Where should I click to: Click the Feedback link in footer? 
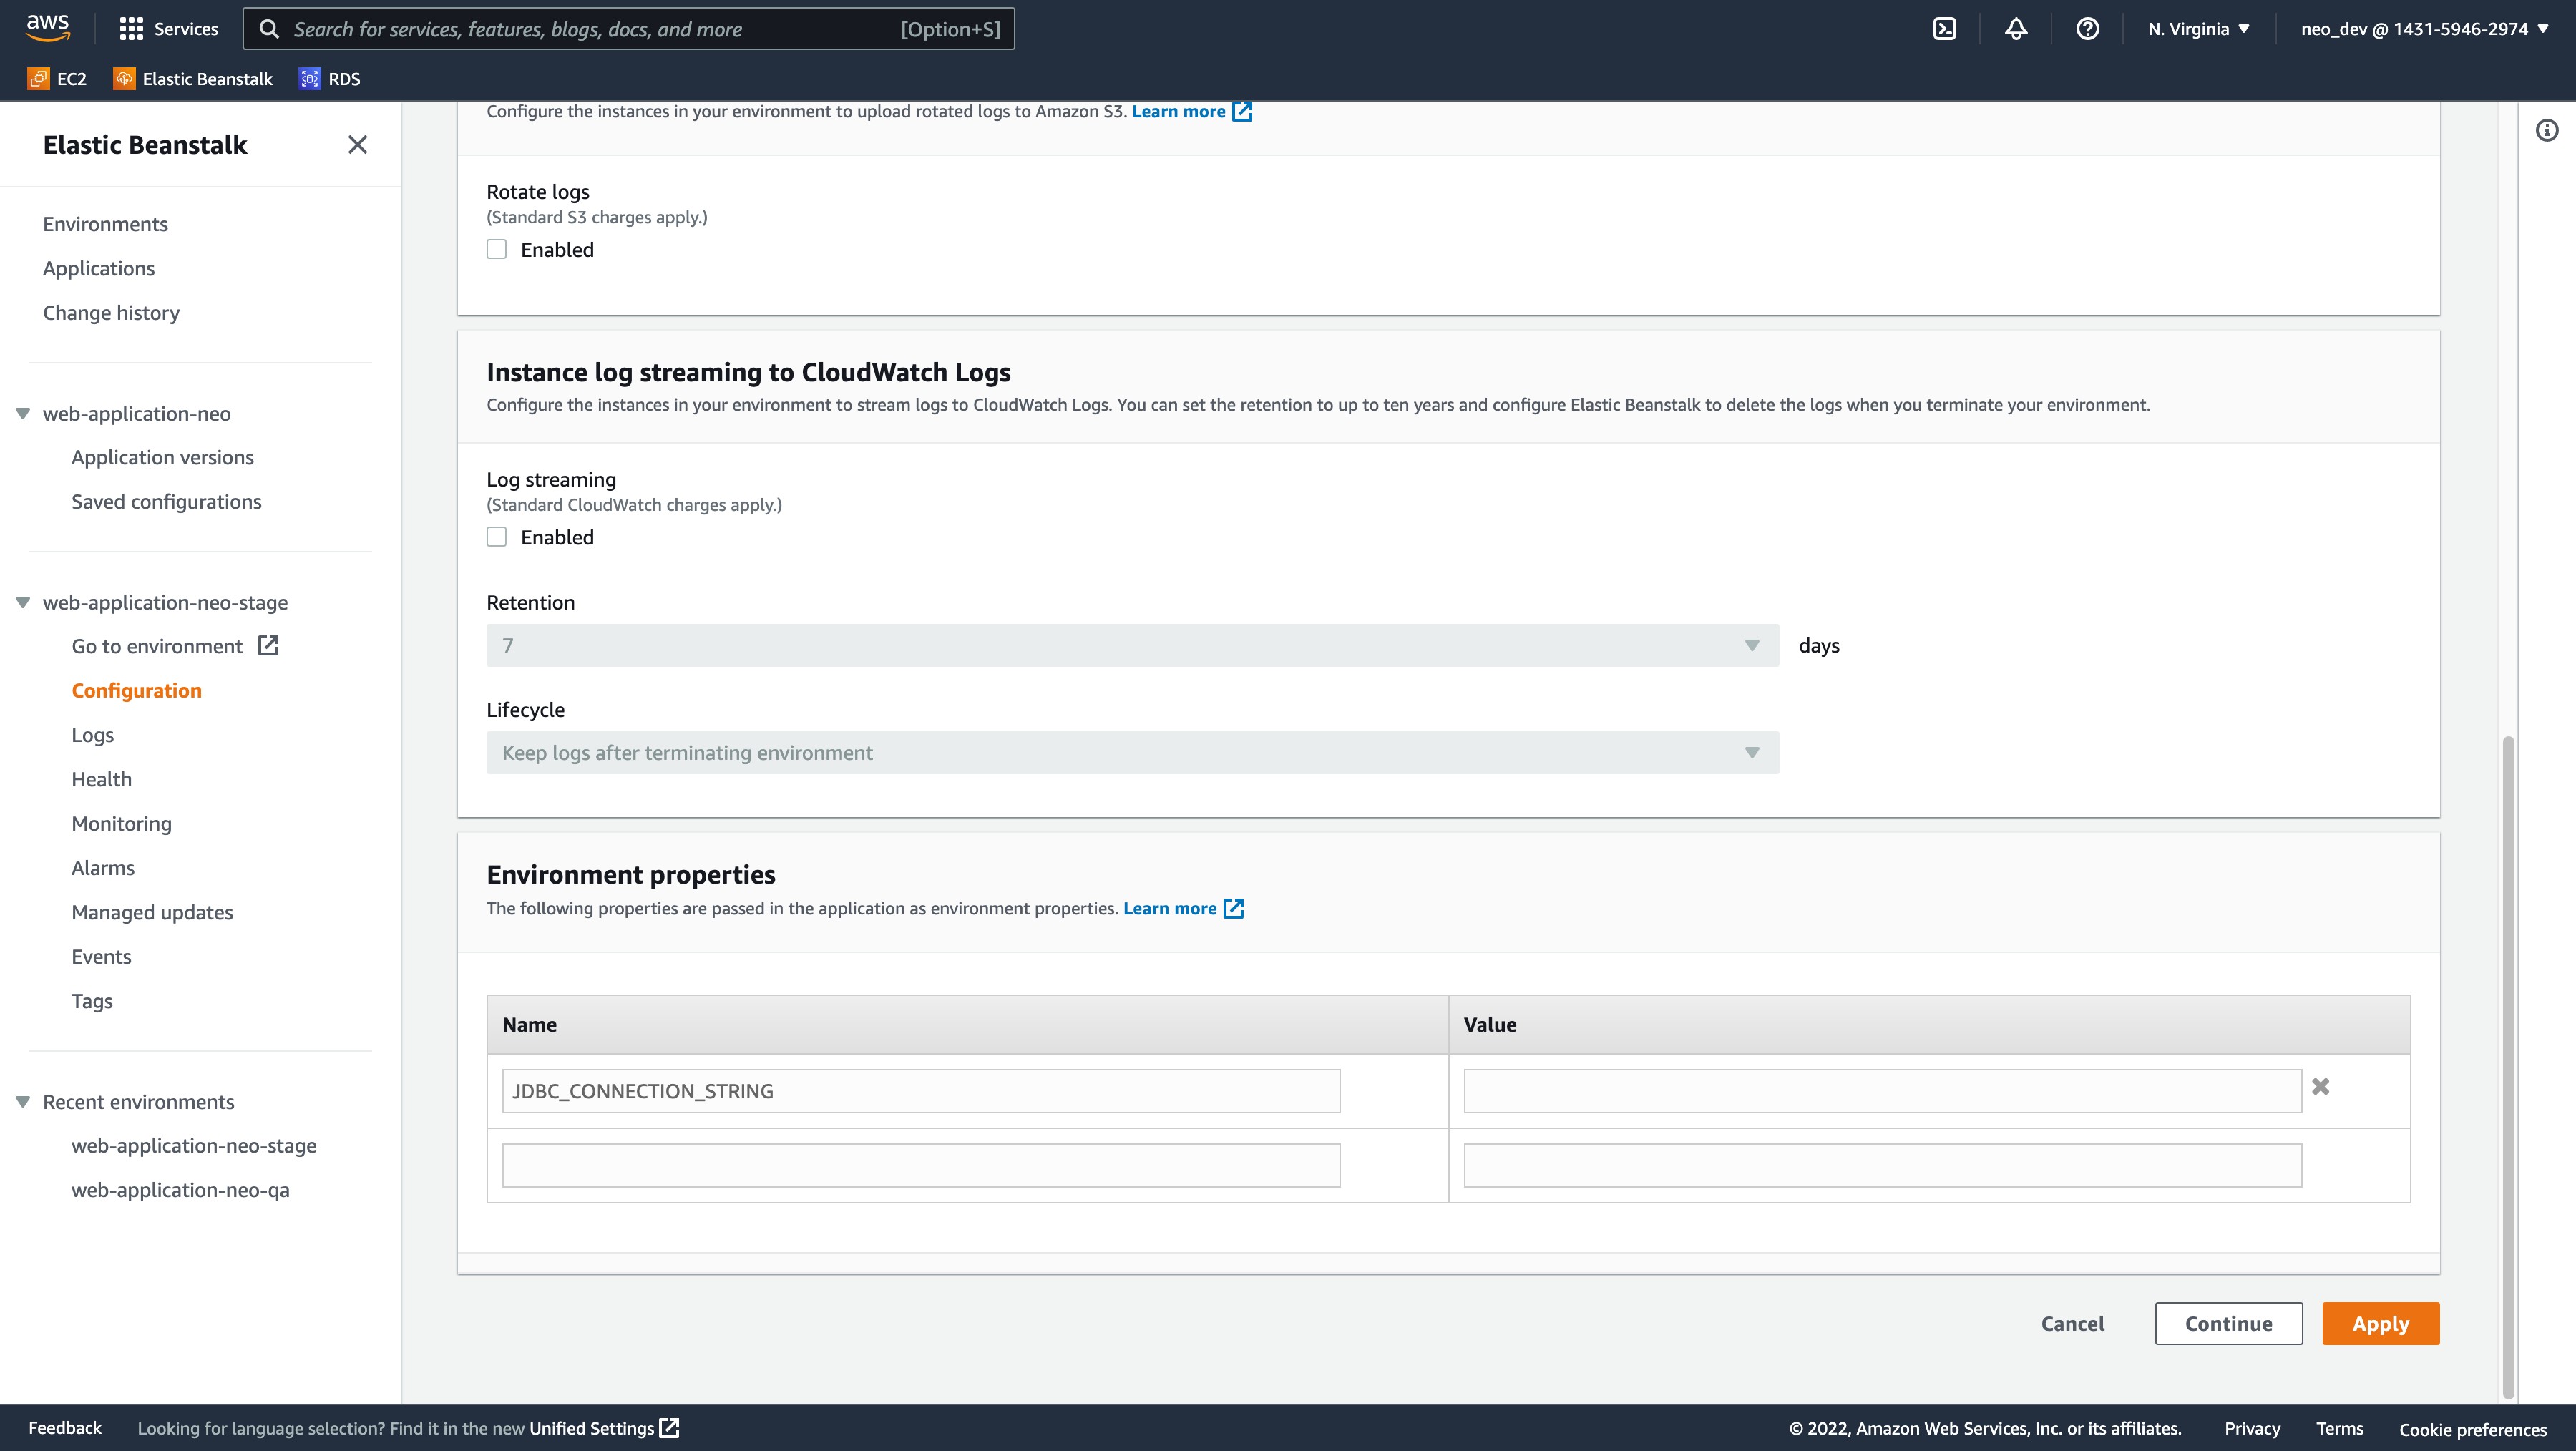[65, 1428]
